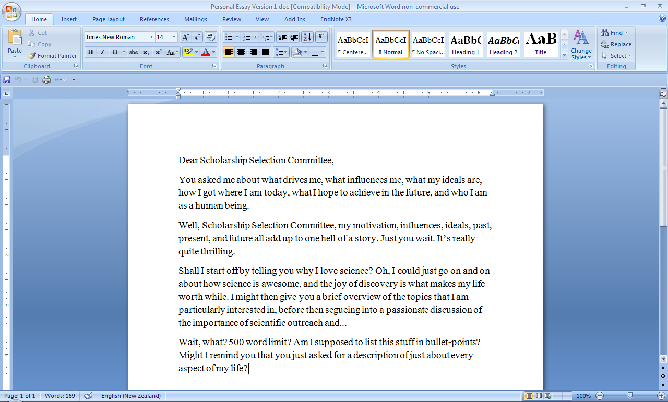Set Align Text Left
This screenshot has width=668, height=402.
click(x=229, y=52)
